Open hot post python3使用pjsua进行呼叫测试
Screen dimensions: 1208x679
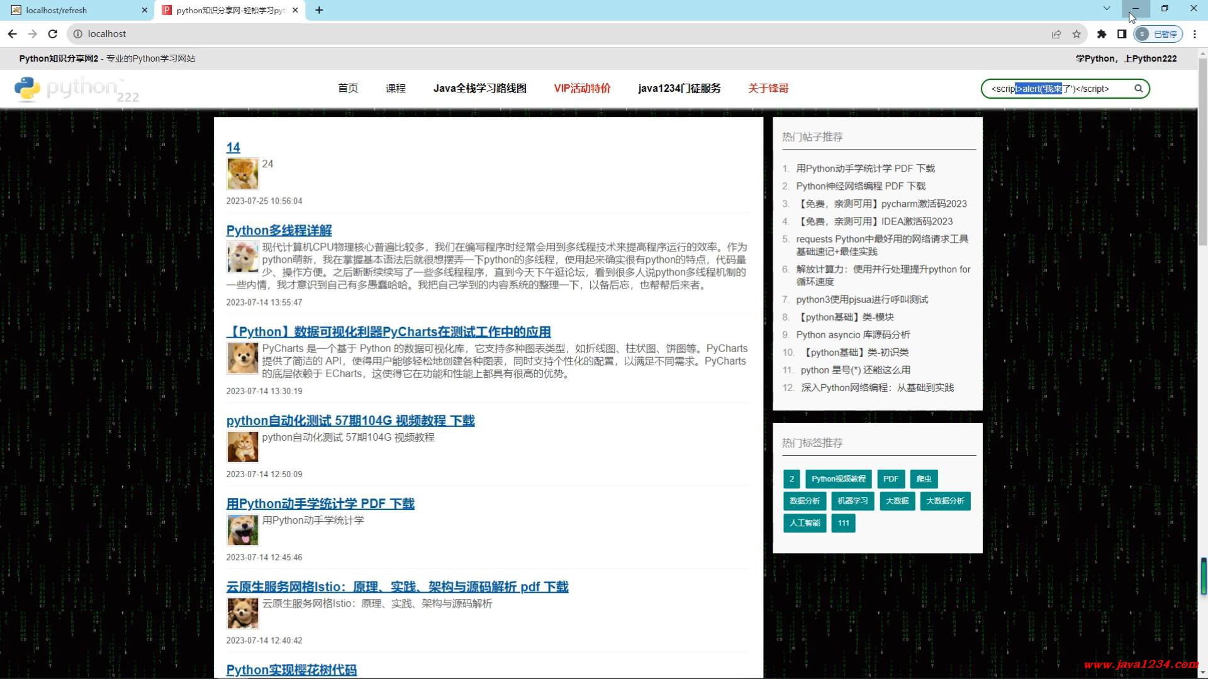click(x=862, y=299)
